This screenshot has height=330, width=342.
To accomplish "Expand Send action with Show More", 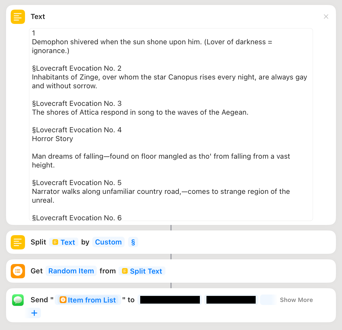I will (296, 300).
